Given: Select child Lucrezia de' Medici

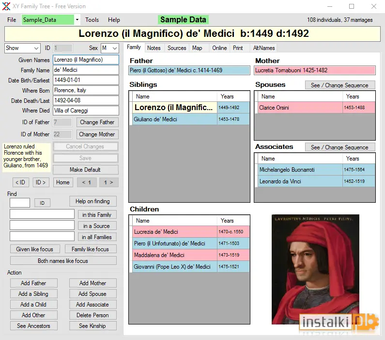Looking at the screenshot, I should [191, 231].
